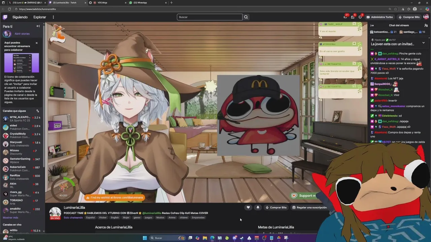This screenshot has width=431, height=242.
Task: Click the browser refresh icon
Action: (x=9, y=9)
